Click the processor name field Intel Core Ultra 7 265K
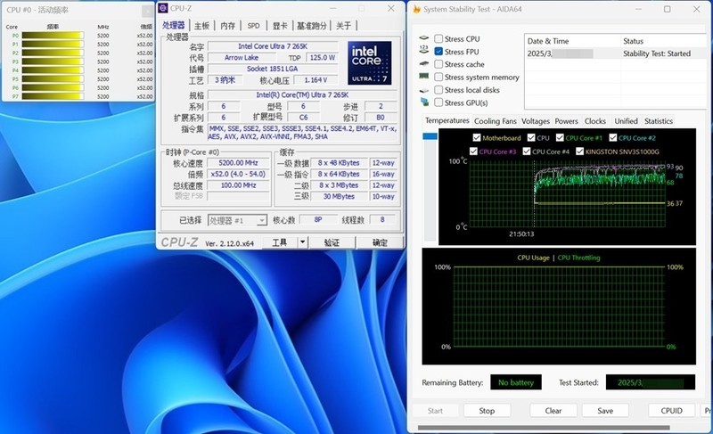Image resolution: width=713 pixels, height=434 pixels. coord(273,46)
